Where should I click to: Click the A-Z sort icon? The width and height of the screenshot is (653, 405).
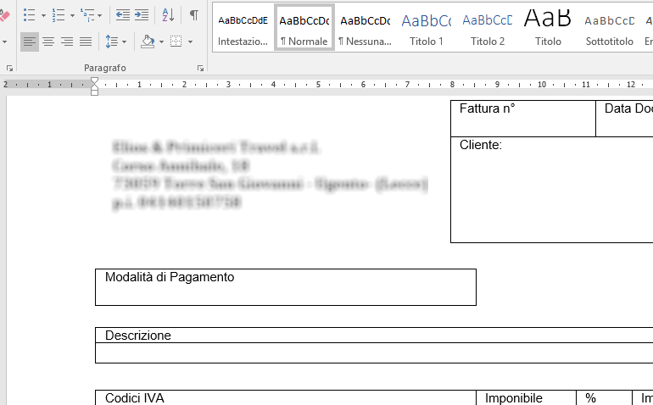point(167,15)
